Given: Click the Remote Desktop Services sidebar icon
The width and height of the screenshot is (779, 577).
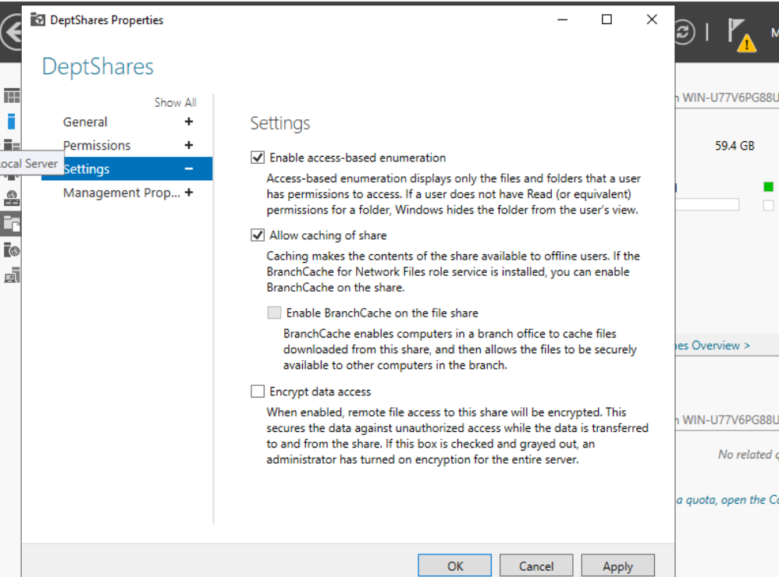Looking at the screenshot, I should click(12, 274).
